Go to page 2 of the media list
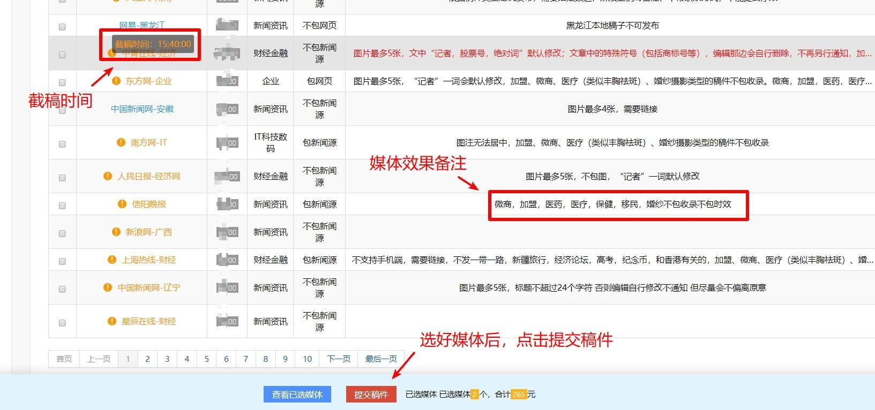 point(147,359)
